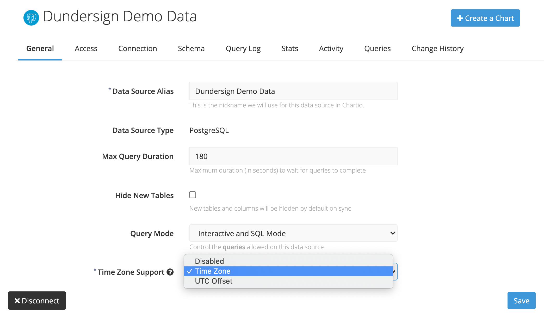Screen dimensions: 544x318
Task: Click the bold 'queries' word in help text
Action: point(234,247)
